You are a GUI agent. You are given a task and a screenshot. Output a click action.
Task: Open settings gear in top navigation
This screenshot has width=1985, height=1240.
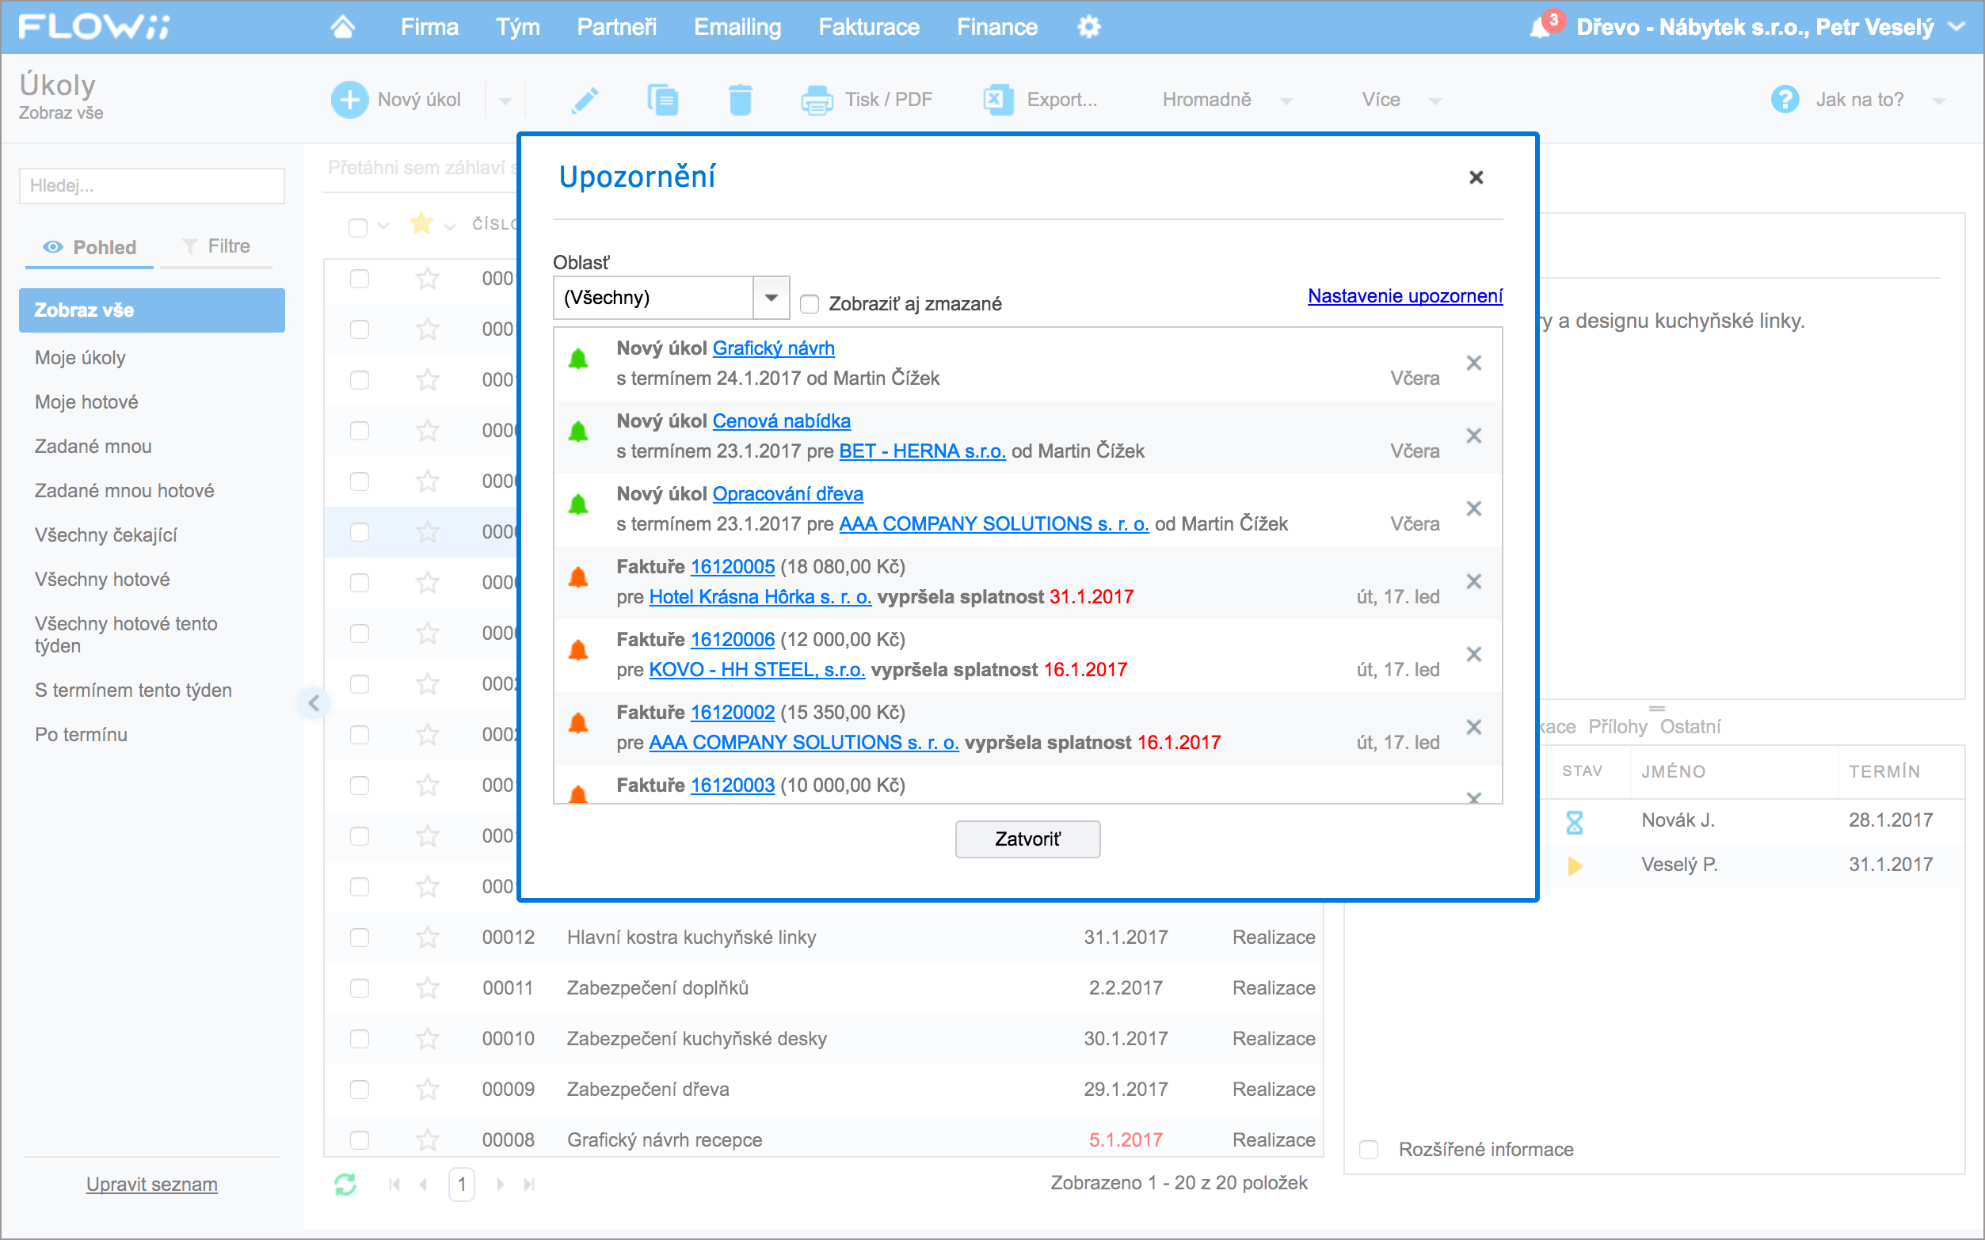click(1088, 27)
